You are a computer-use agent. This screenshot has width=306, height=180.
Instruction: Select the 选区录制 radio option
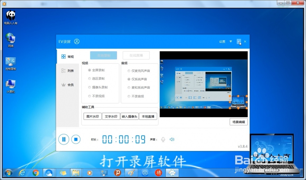coord(96,79)
